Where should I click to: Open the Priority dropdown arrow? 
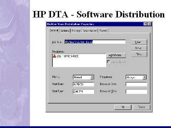click(x=92, y=77)
